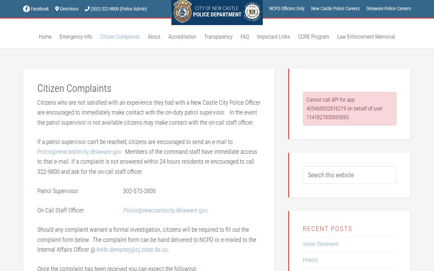Viewport: 434px width, 271px height.
Task: Open the Law Enforcement Memorial menu item
Action: coord(366,37)
